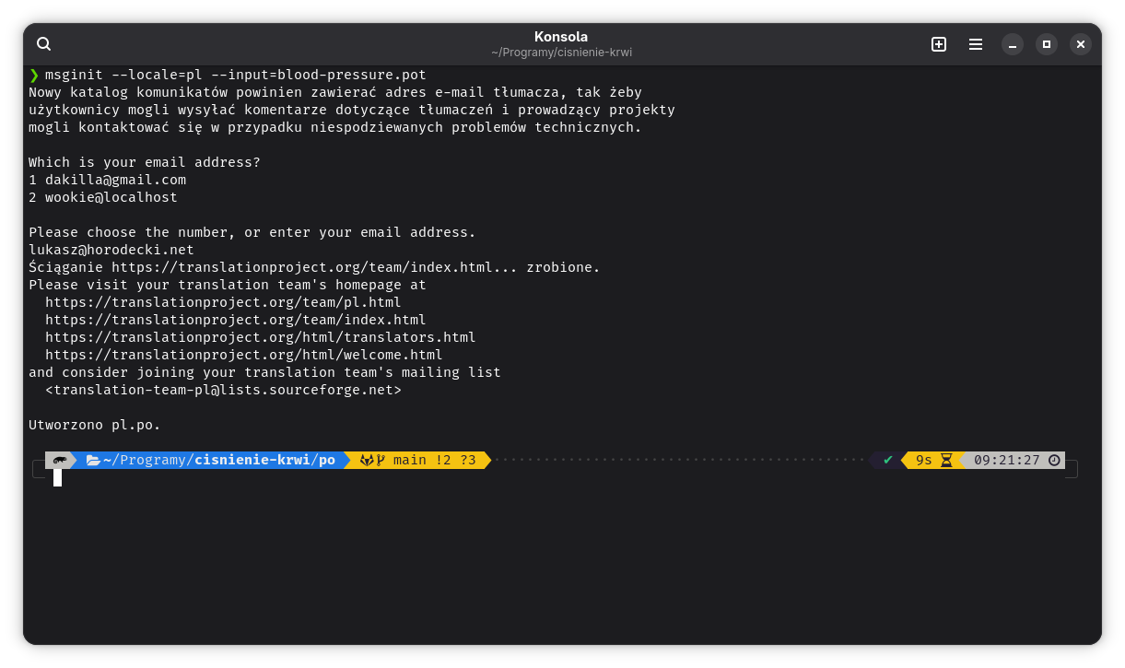Click the cisnienie-krwi/po path segment in prompt
This screenshot has width=1125, height=668.
pyautogui.click(x=264, y=460)
